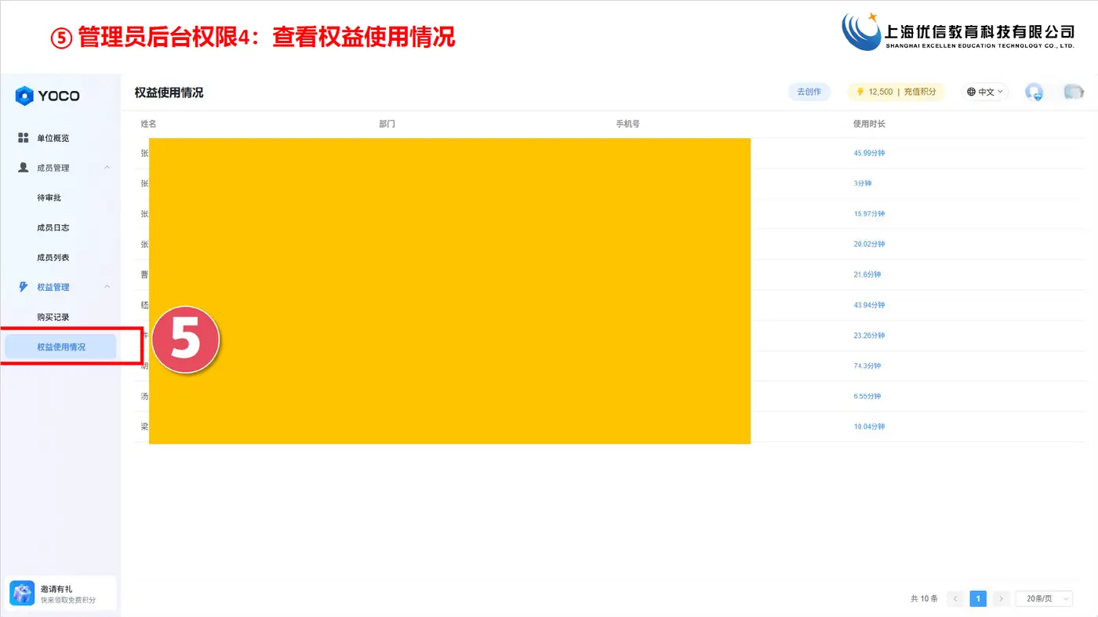
Task: Click the lightning points icon beside 12,500
Action: tap(860, 92)
